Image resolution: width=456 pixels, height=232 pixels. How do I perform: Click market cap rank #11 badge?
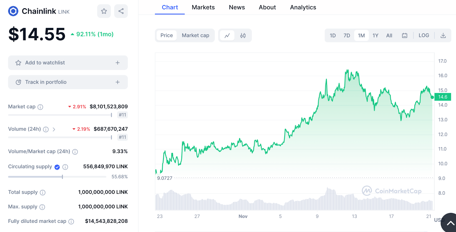pyautogui.click(x=123, y=115)
